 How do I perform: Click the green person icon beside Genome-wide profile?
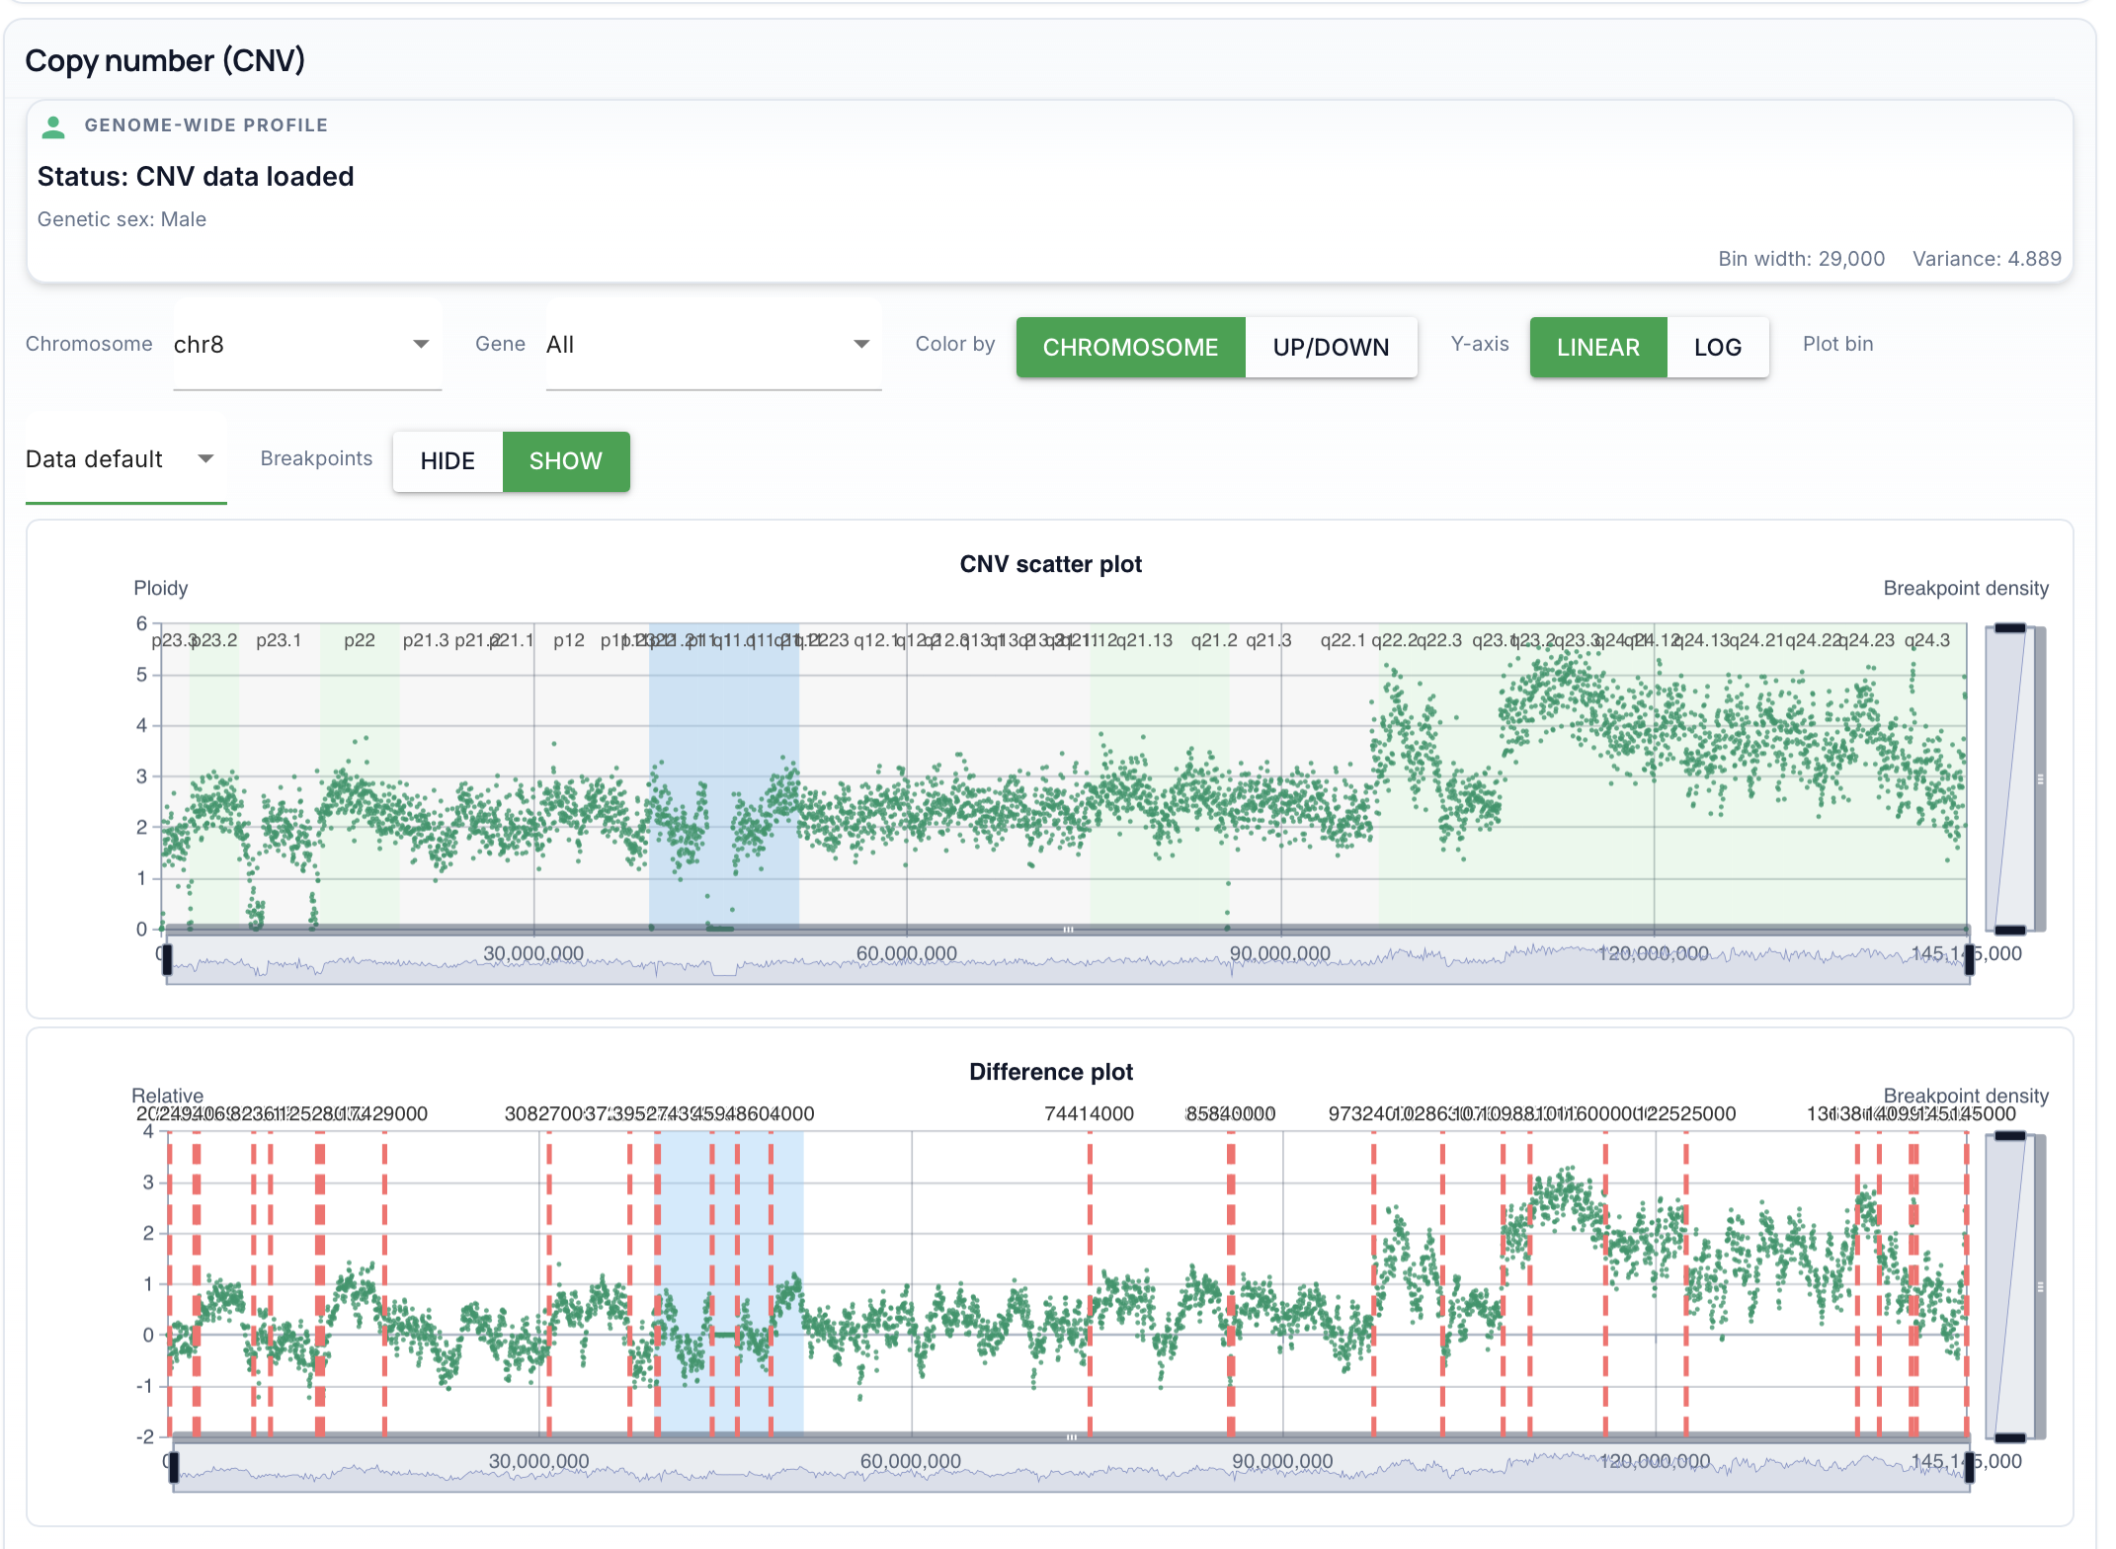(x=53, y=126)
